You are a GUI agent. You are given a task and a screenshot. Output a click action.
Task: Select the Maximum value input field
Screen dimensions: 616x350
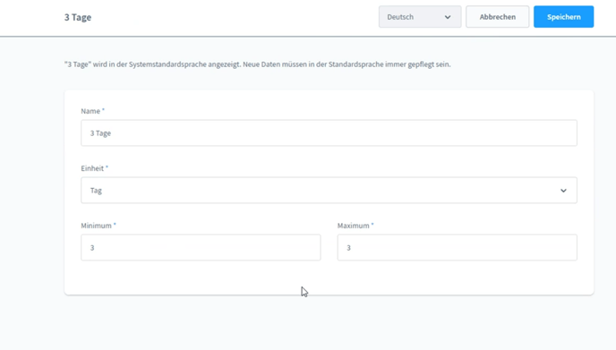click(x=457, y=247)
